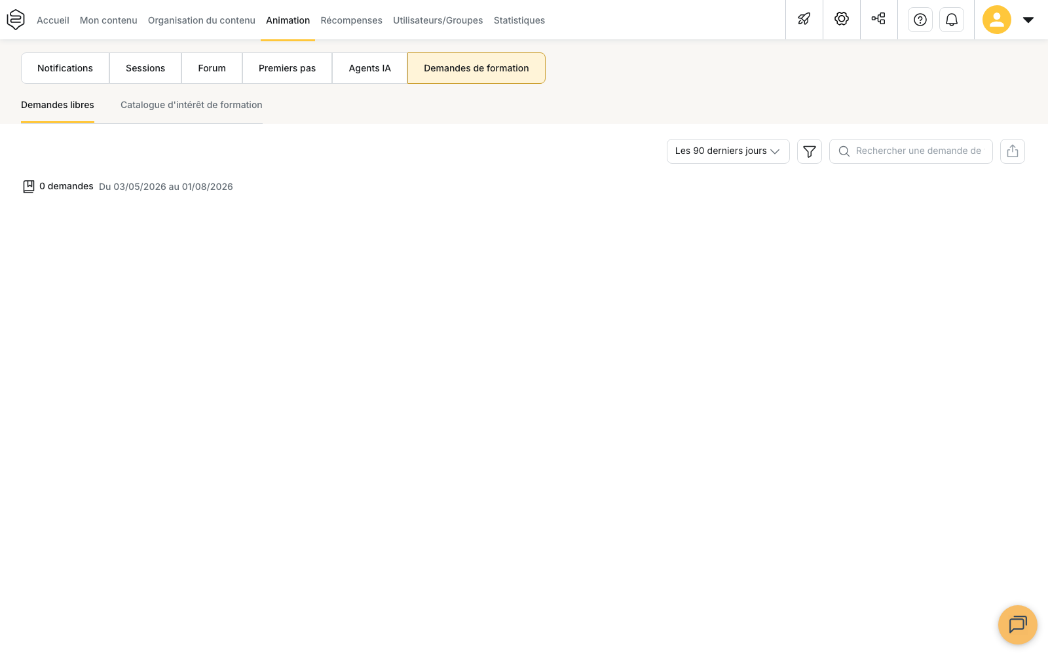The image size is (1048, 655).
Task: Expand the profile menu arrow
Action: [x=1028, y=20]
